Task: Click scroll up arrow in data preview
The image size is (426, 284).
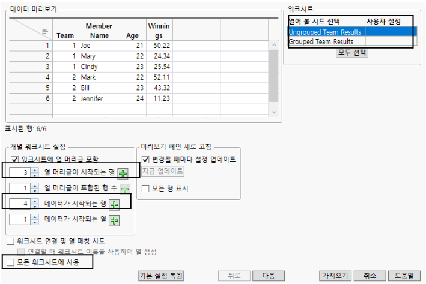Action: [x=274, y=45]
